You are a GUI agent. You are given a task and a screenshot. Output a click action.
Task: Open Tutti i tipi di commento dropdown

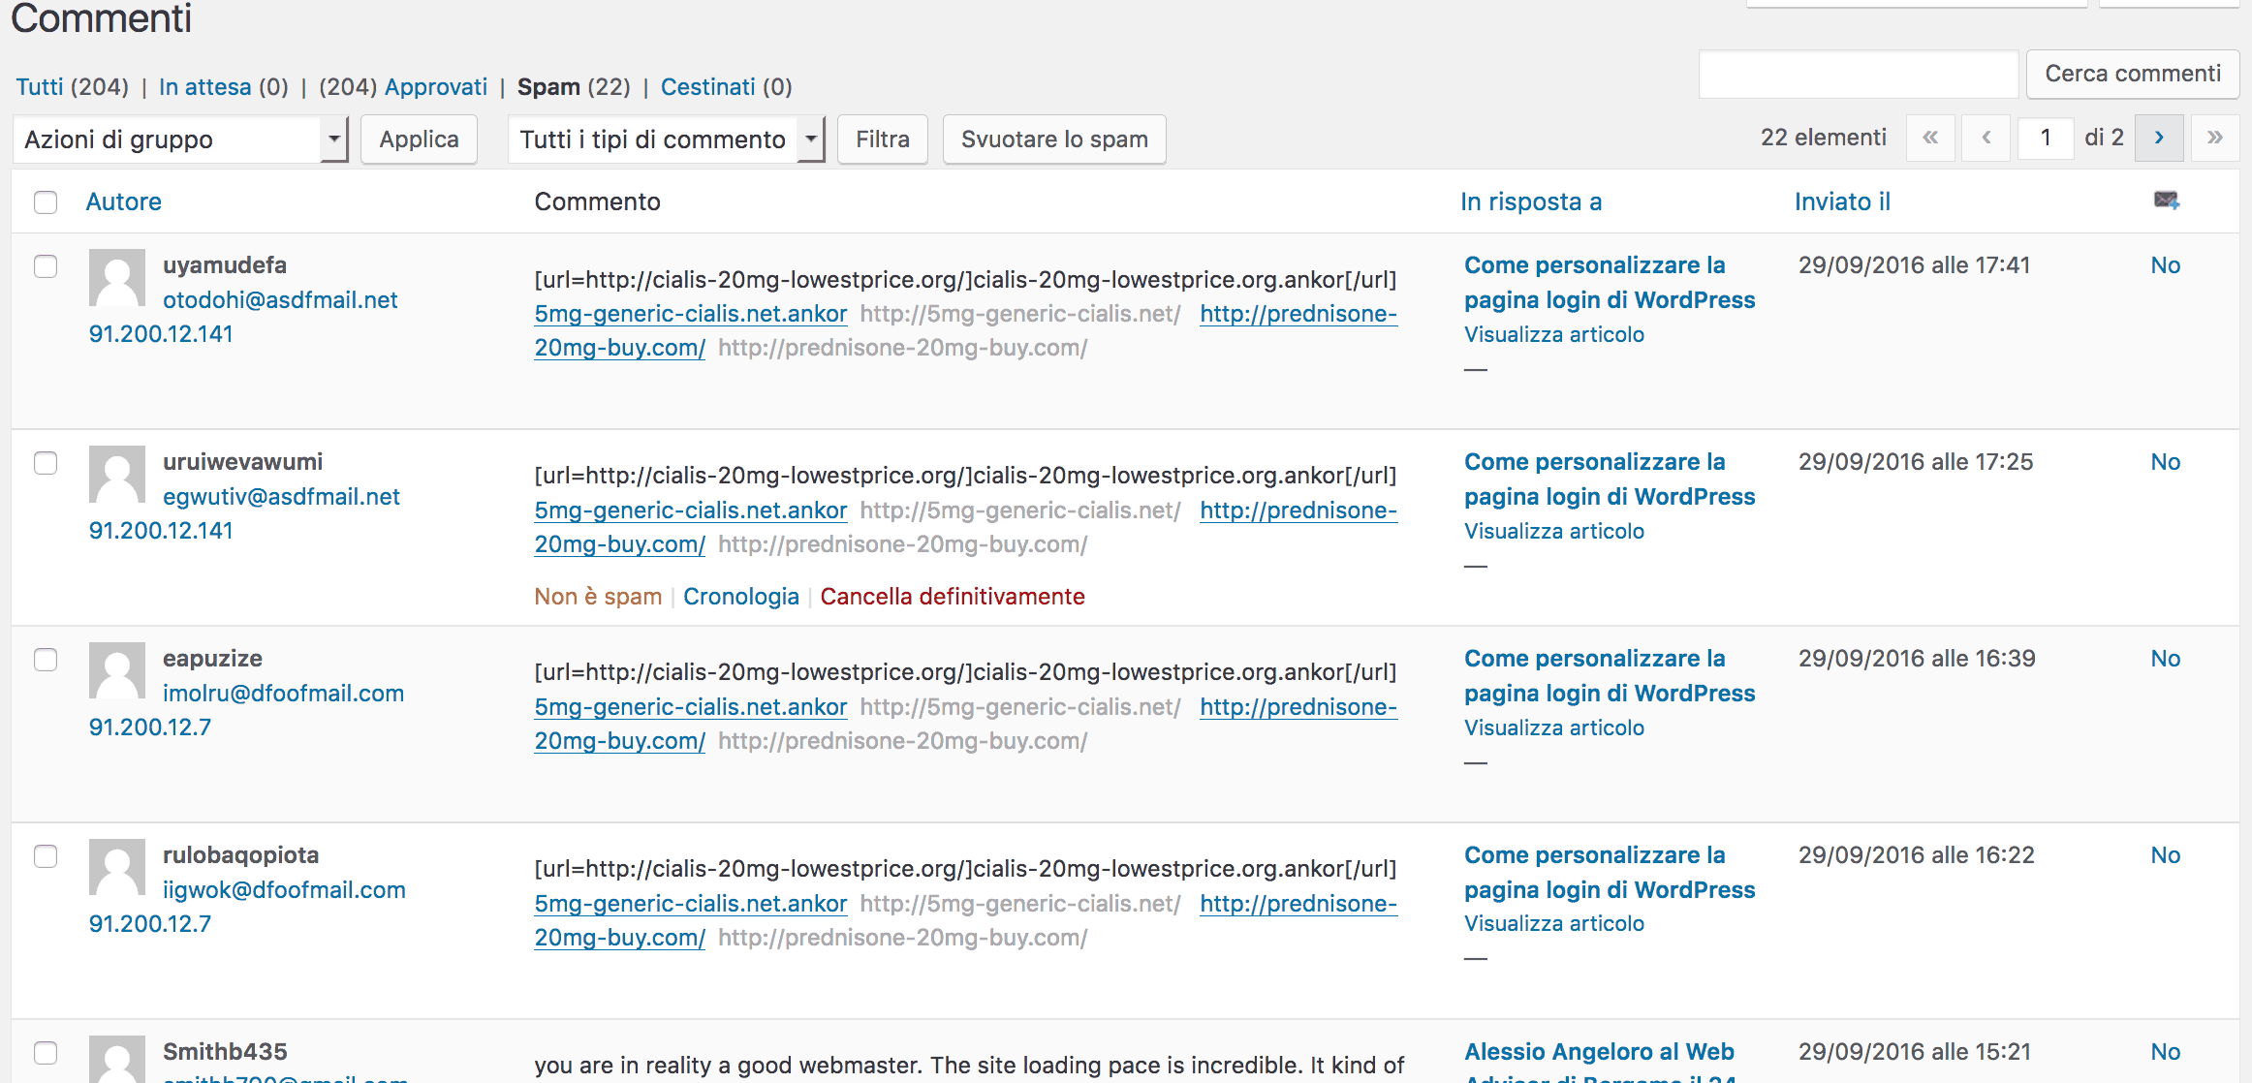[x=667, y=139]
